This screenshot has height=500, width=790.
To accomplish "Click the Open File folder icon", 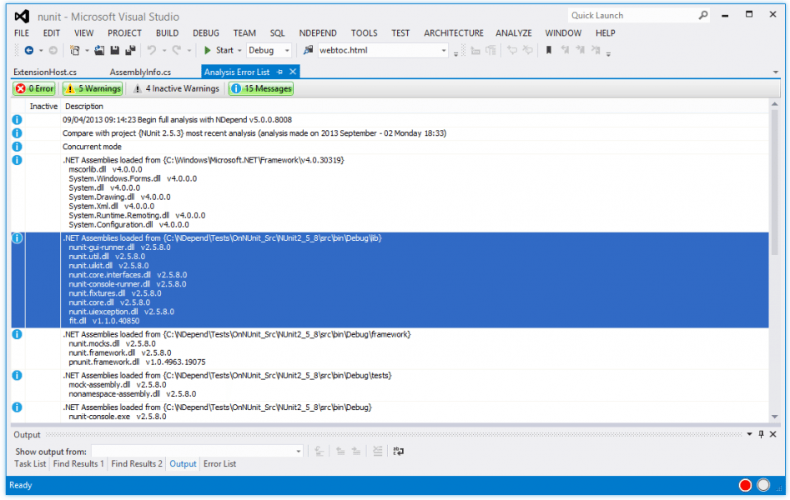I will coord(99,50).
